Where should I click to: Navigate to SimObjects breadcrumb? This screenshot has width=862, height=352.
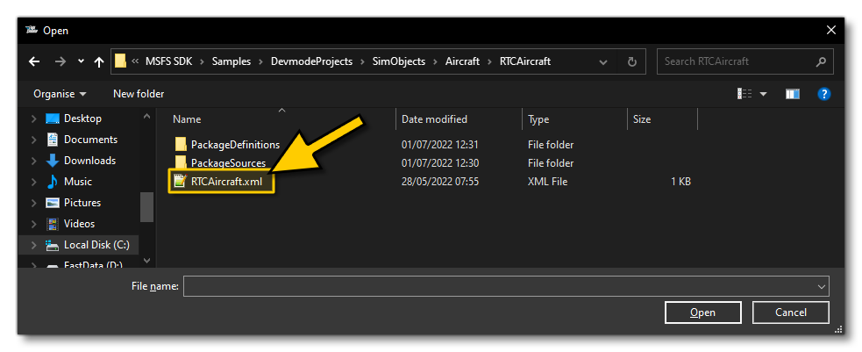(x=399, y=61)
